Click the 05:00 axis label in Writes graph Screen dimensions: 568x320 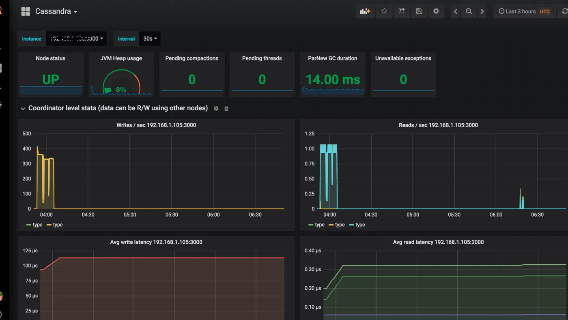point(130,215)
